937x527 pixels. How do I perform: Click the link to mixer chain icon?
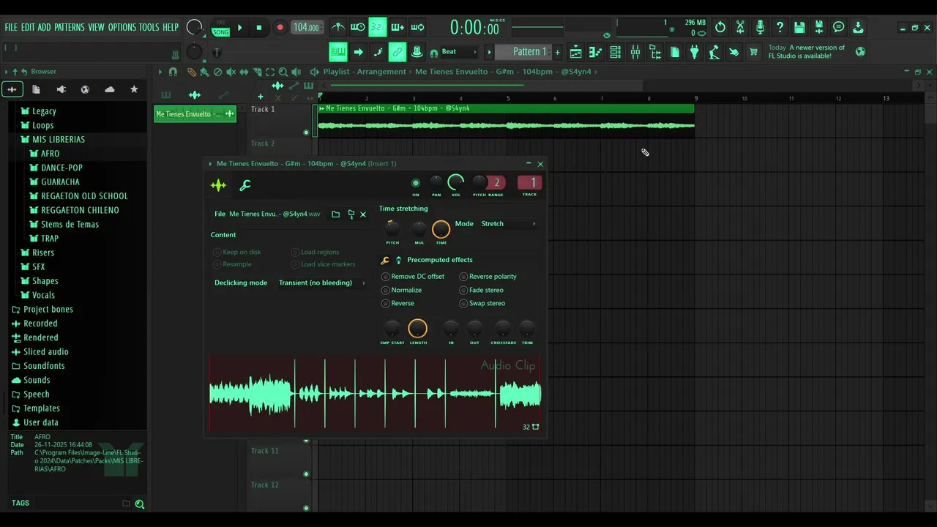pos(397,52)
